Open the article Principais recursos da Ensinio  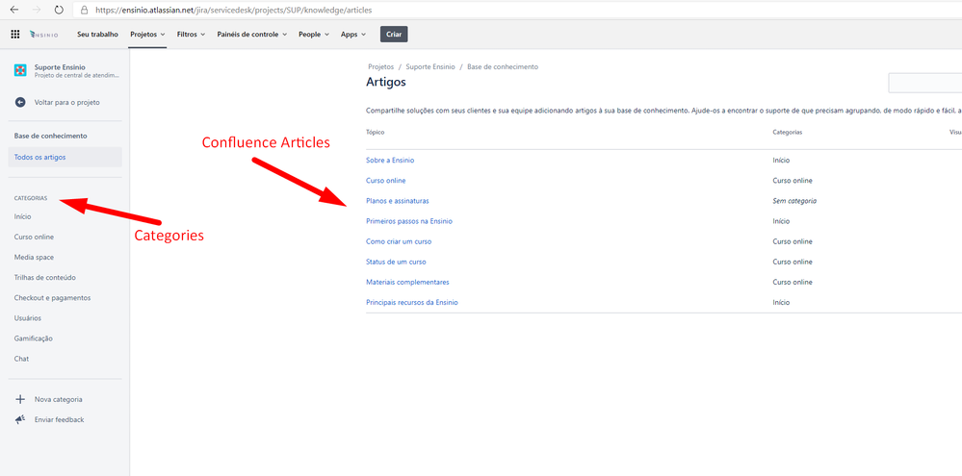(x=412, y=302)
